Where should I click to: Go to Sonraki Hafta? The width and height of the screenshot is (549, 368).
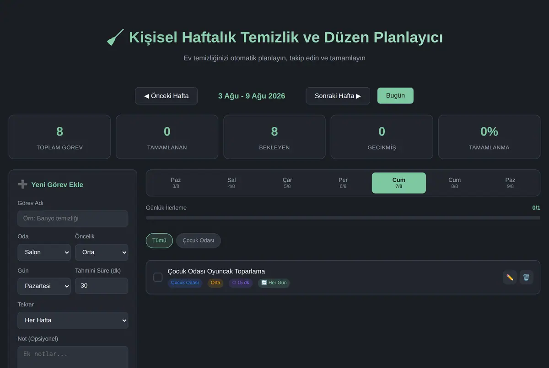pyautogui.click(x=338, y=96)
